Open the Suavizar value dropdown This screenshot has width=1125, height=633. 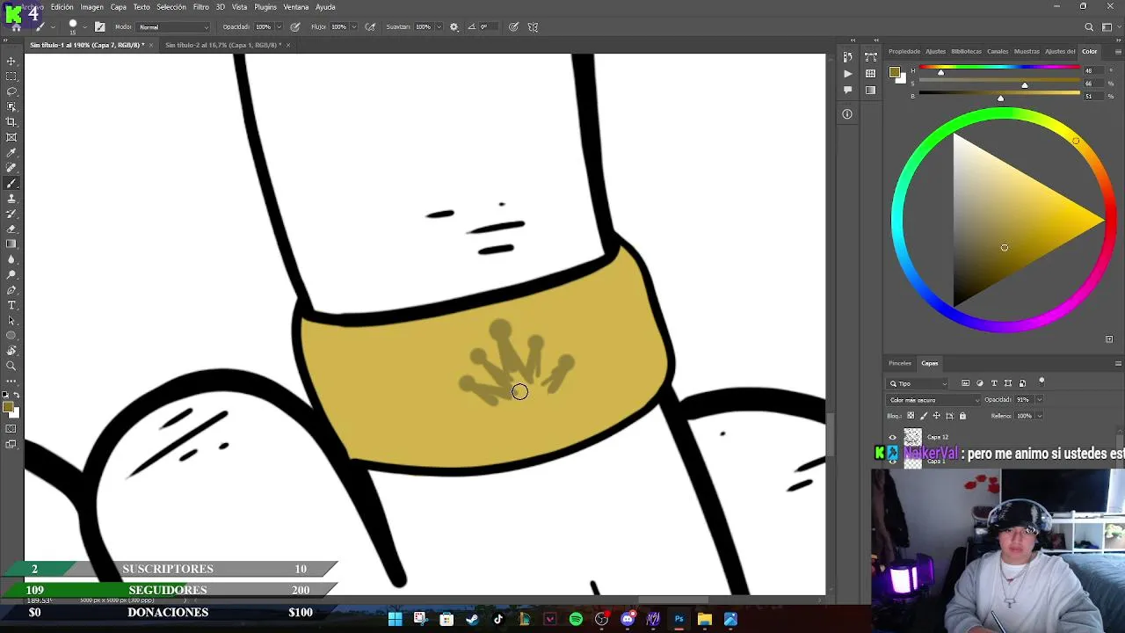tap(439, 27)
